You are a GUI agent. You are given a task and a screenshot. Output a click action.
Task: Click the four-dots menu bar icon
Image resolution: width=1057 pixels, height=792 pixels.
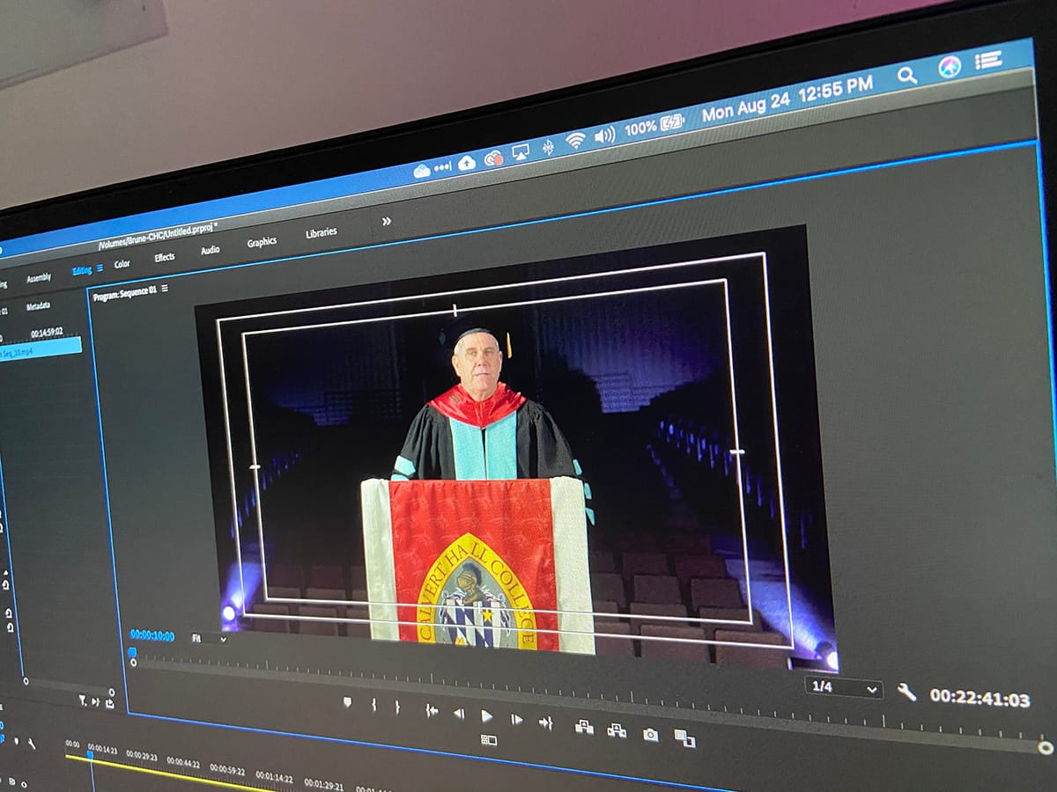click(443, 166)
